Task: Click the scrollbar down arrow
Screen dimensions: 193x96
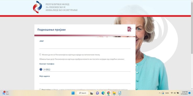Action: pyautogui.click(x=192, y=89)
